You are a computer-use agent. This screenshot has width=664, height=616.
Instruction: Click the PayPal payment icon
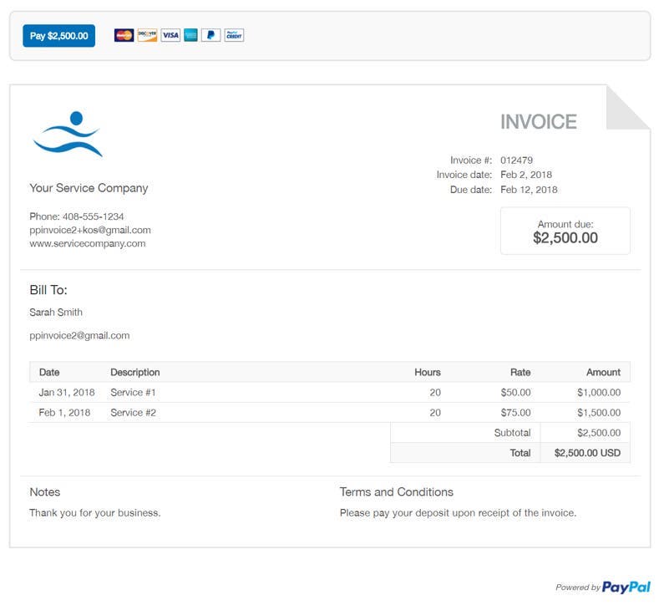pyautogui.click(x=210, y=35)
